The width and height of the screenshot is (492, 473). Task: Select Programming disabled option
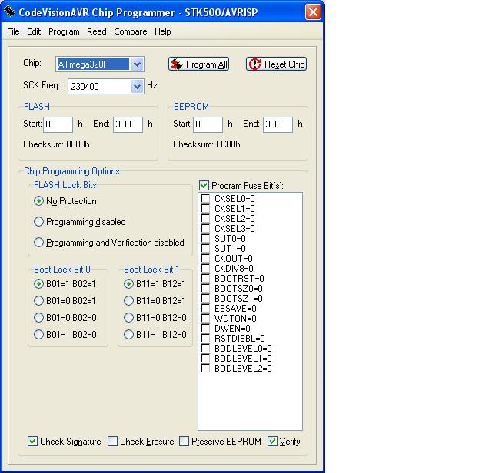point(38,222)
